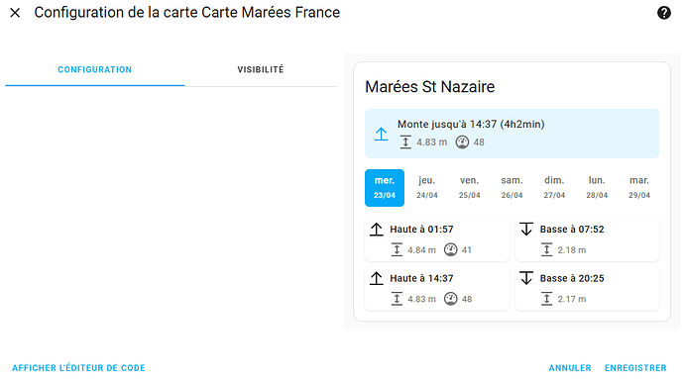The width and height of the screenshot is (684, 379).
Task: Choose the ven. 25/04 day
Action: 469,188
